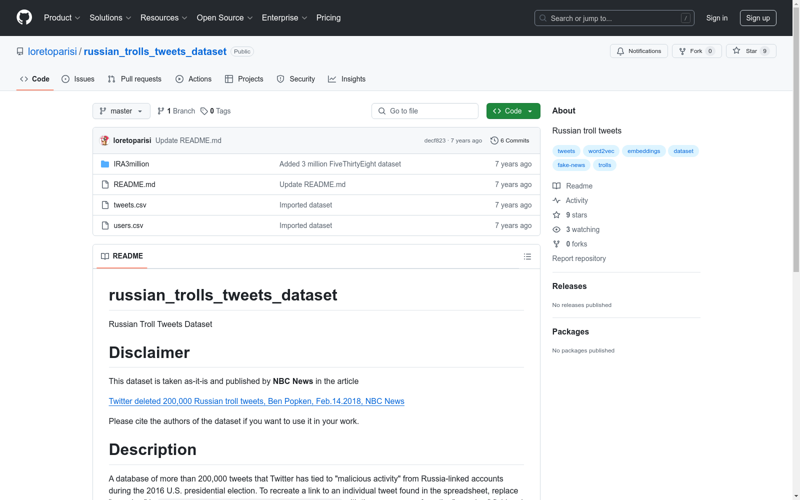Click the Sign up button
This screenshot has width=800, height=500.
point(758,18)
